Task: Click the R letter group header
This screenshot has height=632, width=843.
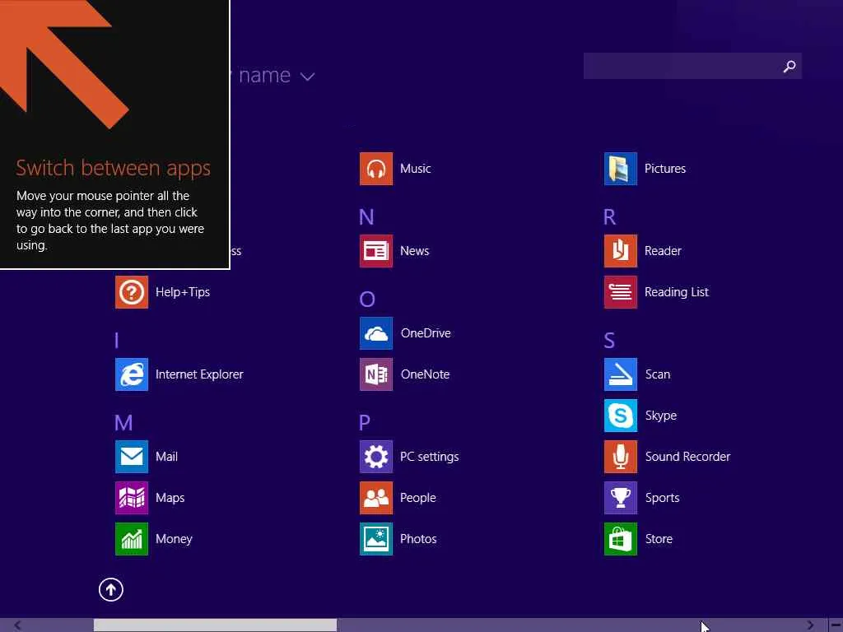Action: point(609,217)
